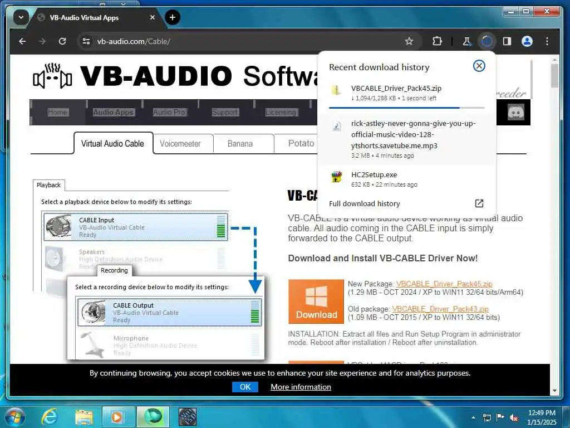
Task: Switch to the Potato tab
Action: coord(301,143)
